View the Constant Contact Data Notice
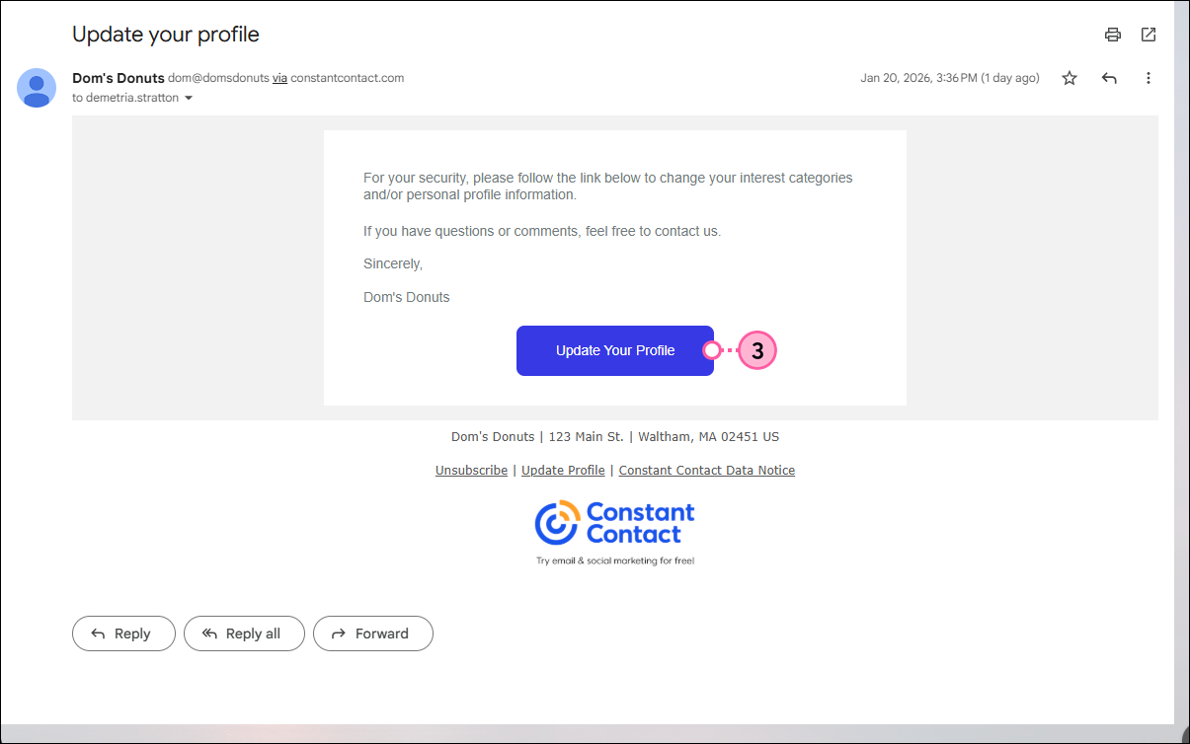 point(706,470)
